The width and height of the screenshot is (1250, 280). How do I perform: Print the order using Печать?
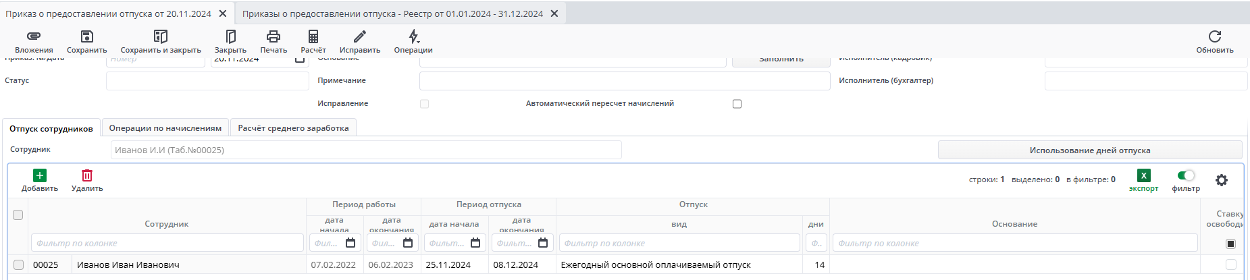tap(274, 42)
